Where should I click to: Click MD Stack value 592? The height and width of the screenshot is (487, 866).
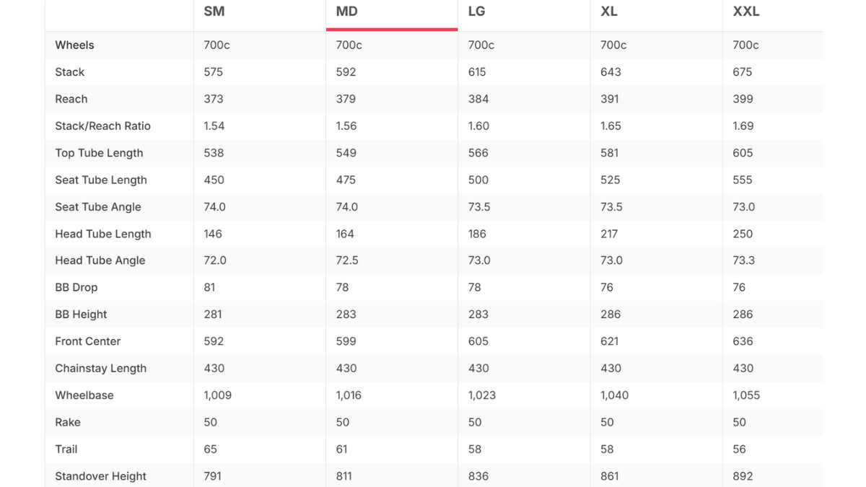346,72
